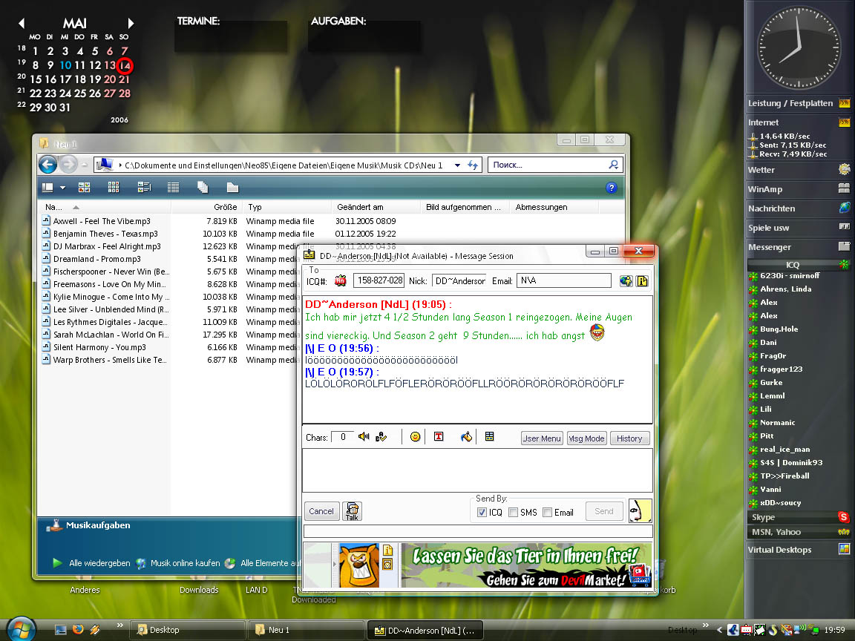Click the blue help icon in Explorer
The width and height of the screenshot is (855, 641).
pyautogui.click(x=612, y=188)
